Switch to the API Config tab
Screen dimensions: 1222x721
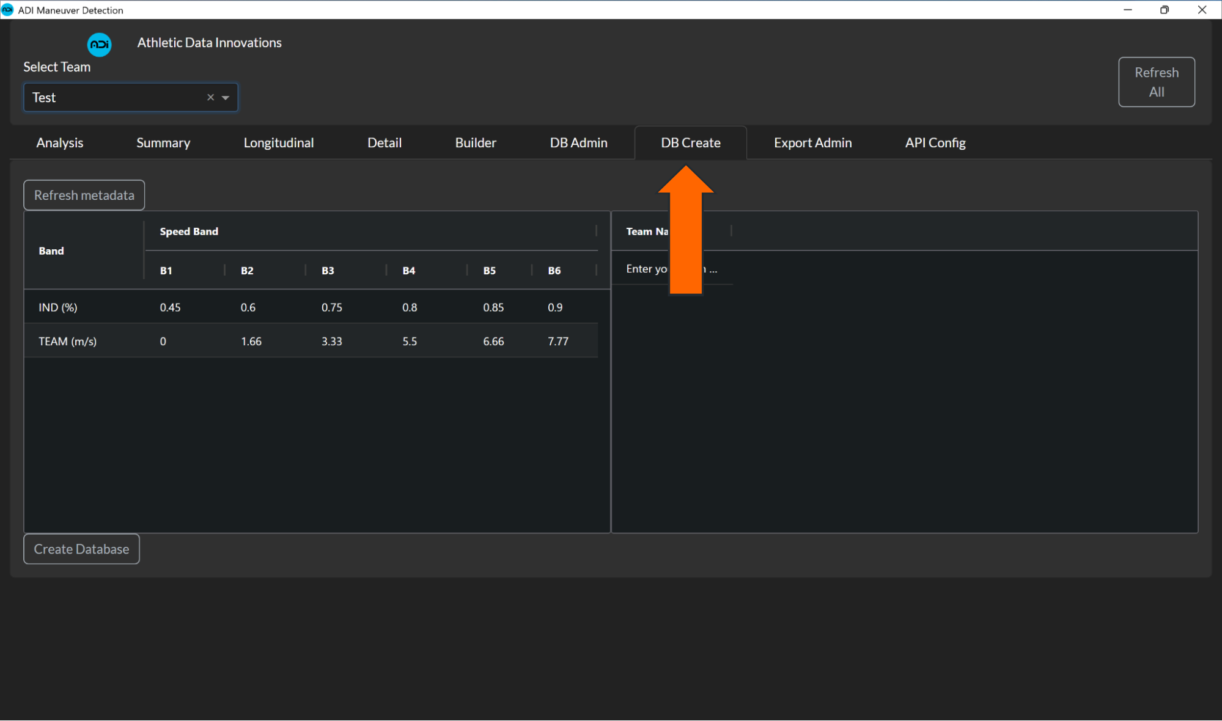(x=935, y=142)
